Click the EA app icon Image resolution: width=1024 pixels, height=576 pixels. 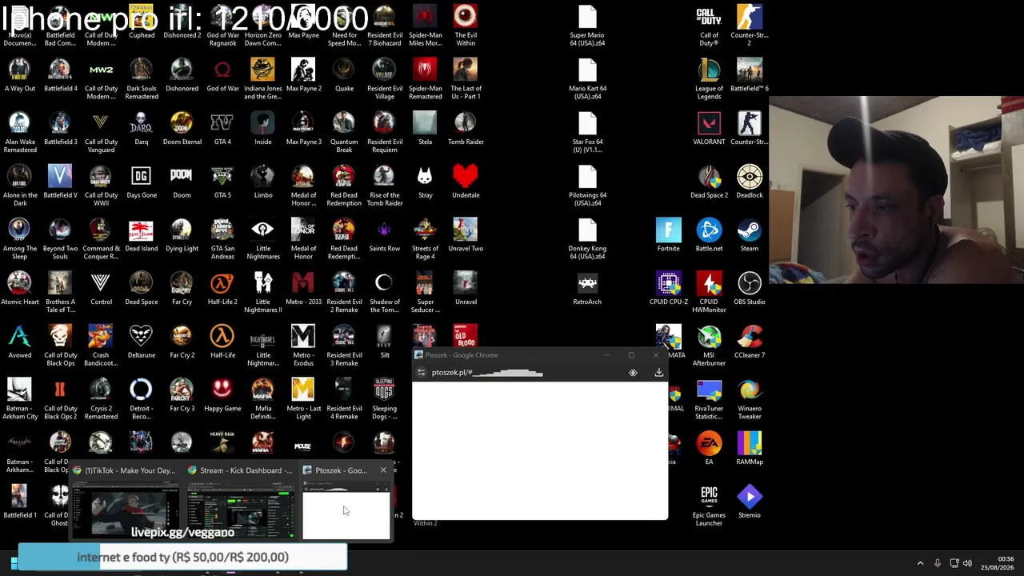click(x=709, y=448)
